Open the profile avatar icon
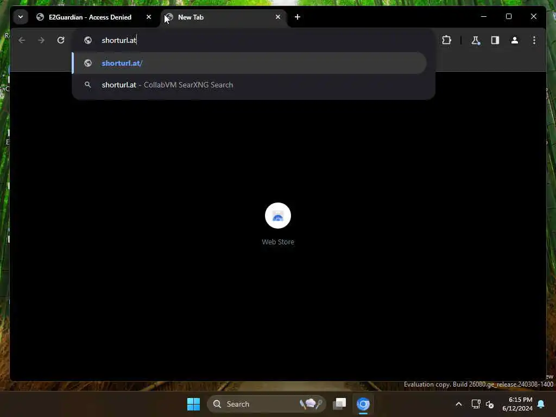The width and height of the screenshot is (556, 417). (515, 40)
